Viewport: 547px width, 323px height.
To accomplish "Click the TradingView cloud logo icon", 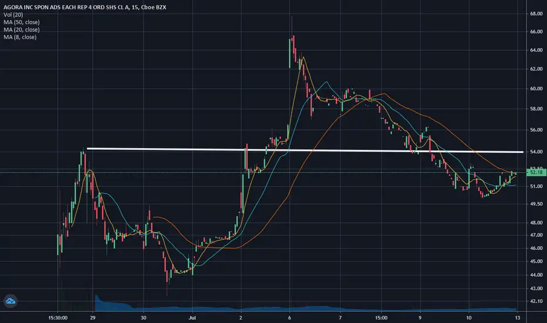I will pyautogui.click(x=11, y=301).
